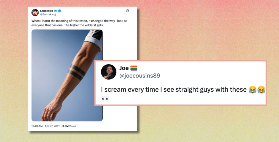Viewport: 279px width, 142px height.
Task: Click the double black band tattoo on the arm
Action: click(77, 72)
